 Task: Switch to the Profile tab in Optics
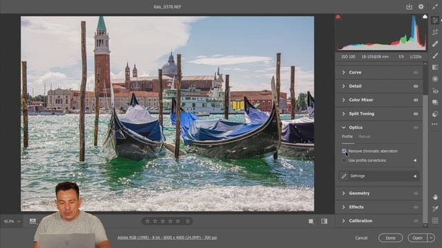(x=347, y=136)
